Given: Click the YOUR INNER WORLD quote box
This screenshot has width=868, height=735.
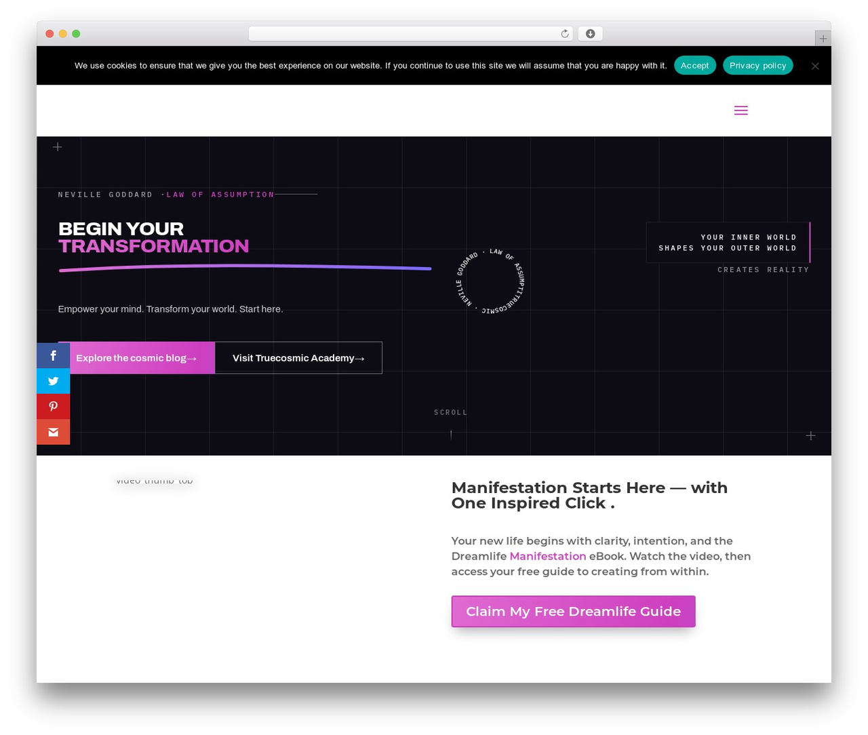Looking at the screenshot, I should (x=728, y=243).
